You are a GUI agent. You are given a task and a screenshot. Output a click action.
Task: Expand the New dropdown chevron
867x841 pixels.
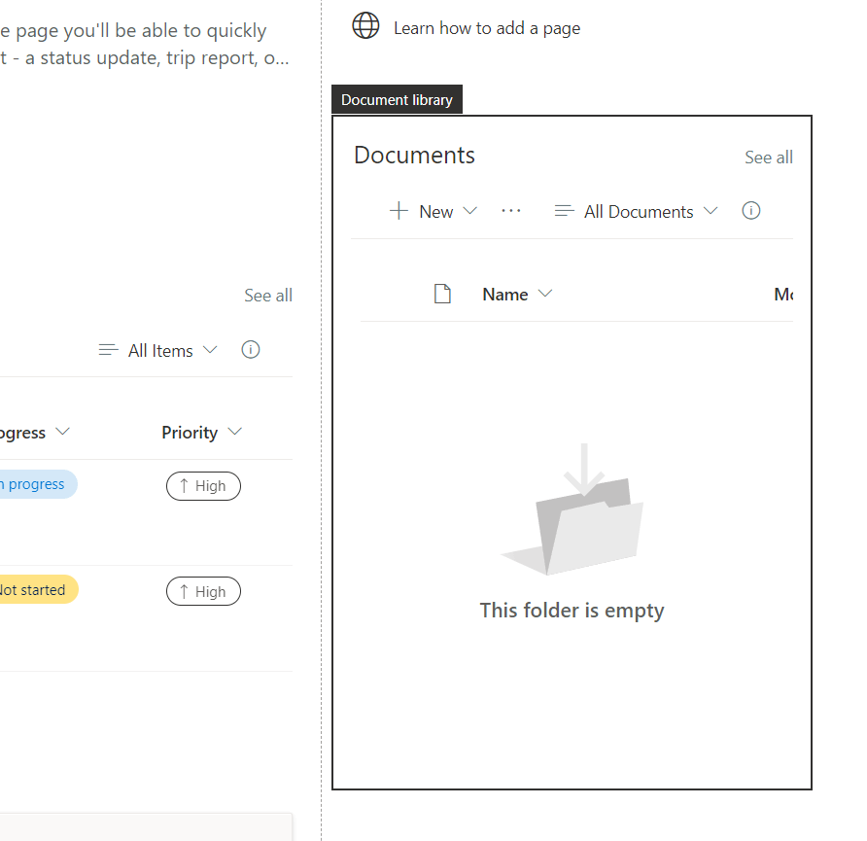coord(470,211)
